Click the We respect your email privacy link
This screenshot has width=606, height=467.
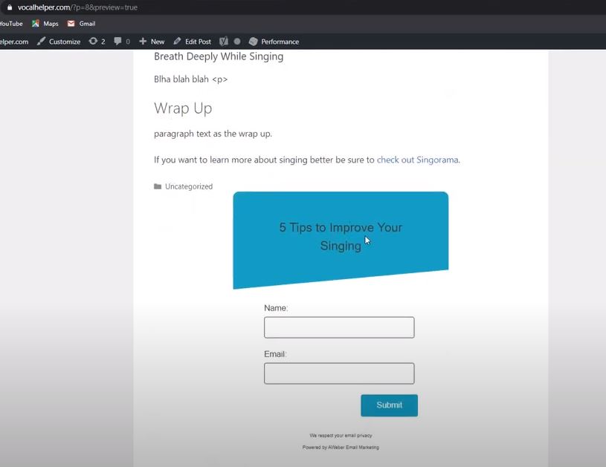pos(340,437)
